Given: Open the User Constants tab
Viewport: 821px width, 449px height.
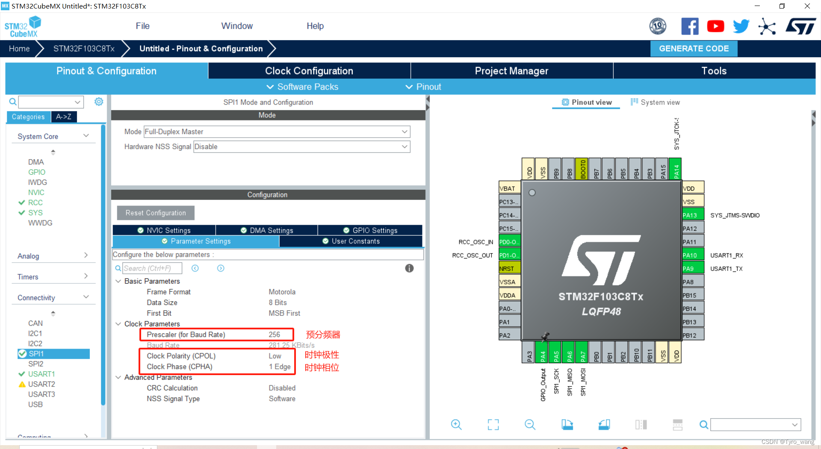Looking at the screenshot, I should point(351,241).
